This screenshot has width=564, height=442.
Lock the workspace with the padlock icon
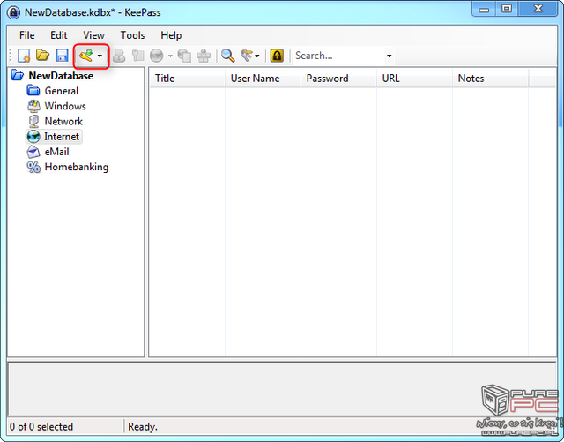(x=277, y=56)
